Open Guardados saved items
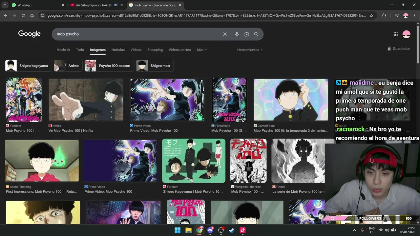 (x=399, y=49)
